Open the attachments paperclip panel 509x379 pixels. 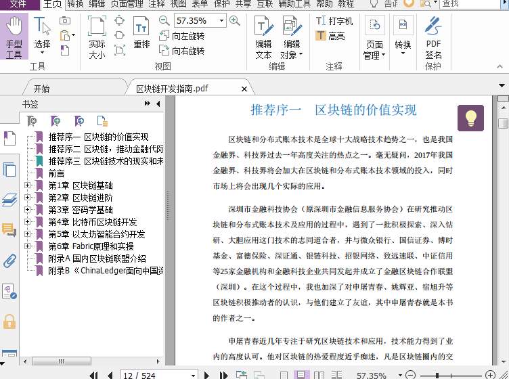9,261
